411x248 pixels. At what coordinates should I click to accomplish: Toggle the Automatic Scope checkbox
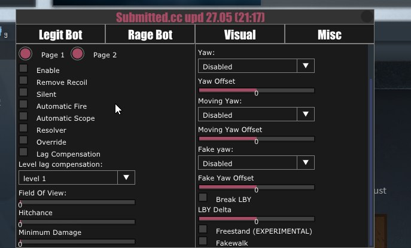(x=23, y=116)
